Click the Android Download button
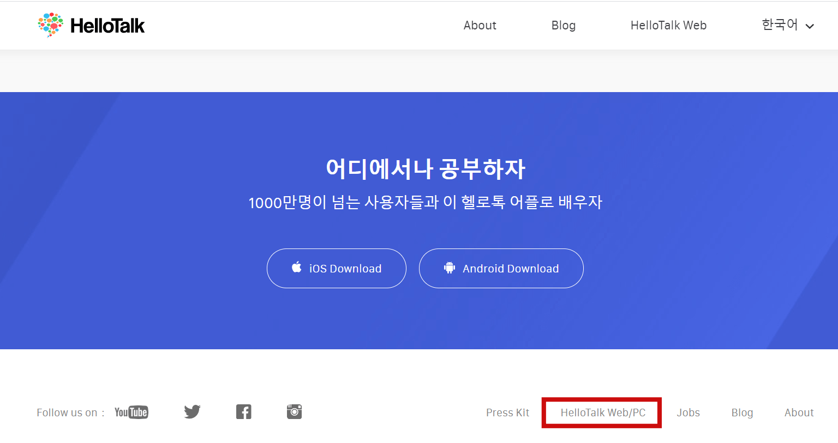 501,268
